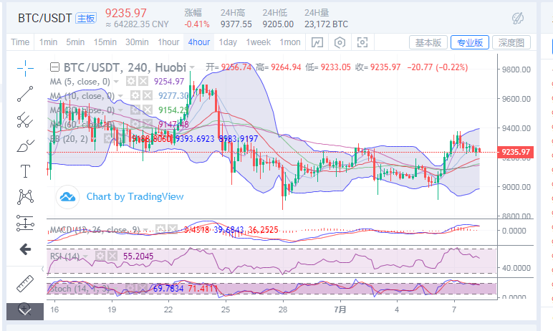
Task: Click the 主板 badge next to BTC/USDT
Action: click(x=86, y=19)
